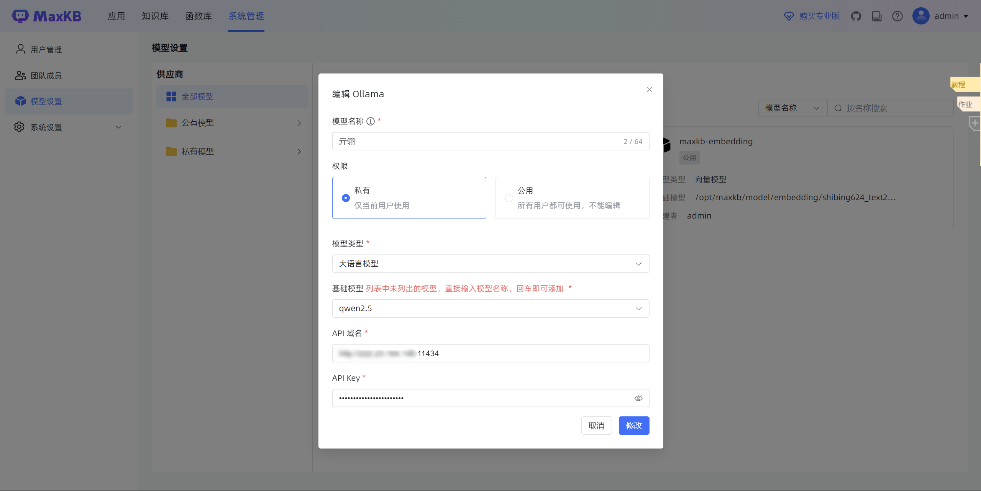
Task: Click the admin avatar icon
Action: [921, 16]
